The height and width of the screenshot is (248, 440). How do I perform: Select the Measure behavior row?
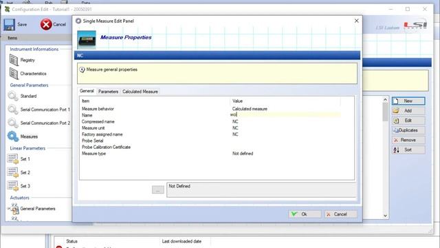click(211, 109)
